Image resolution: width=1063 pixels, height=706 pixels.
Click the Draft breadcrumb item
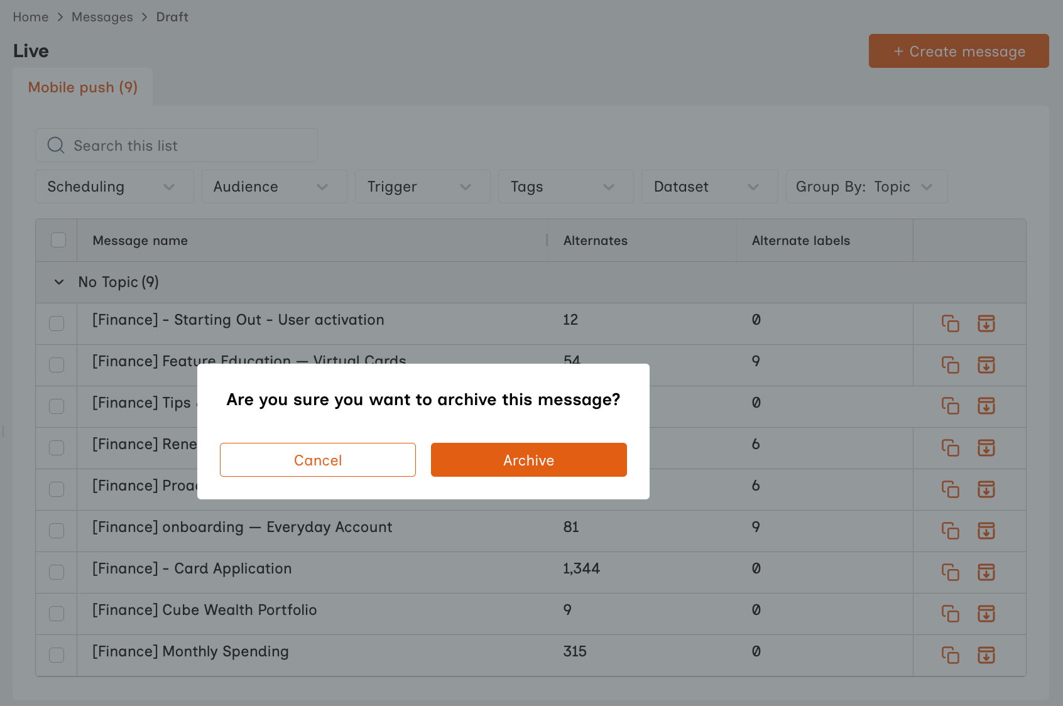pyautogui.click(x=172, y=17)
